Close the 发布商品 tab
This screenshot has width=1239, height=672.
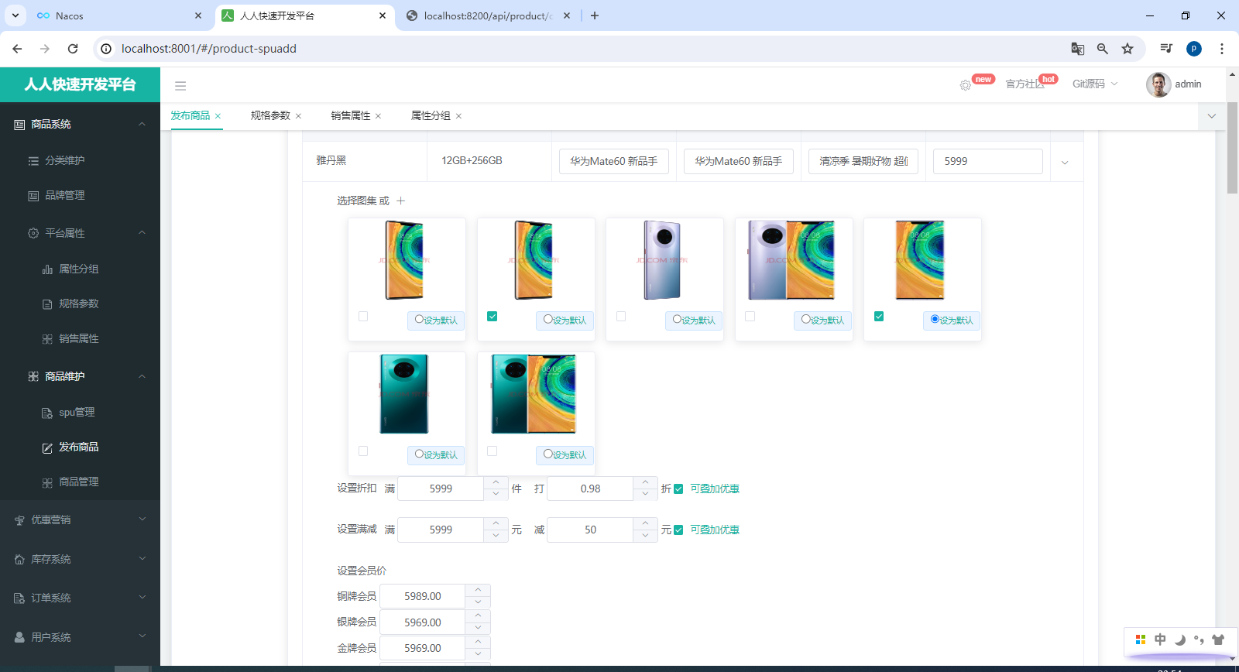coord(218,116)
